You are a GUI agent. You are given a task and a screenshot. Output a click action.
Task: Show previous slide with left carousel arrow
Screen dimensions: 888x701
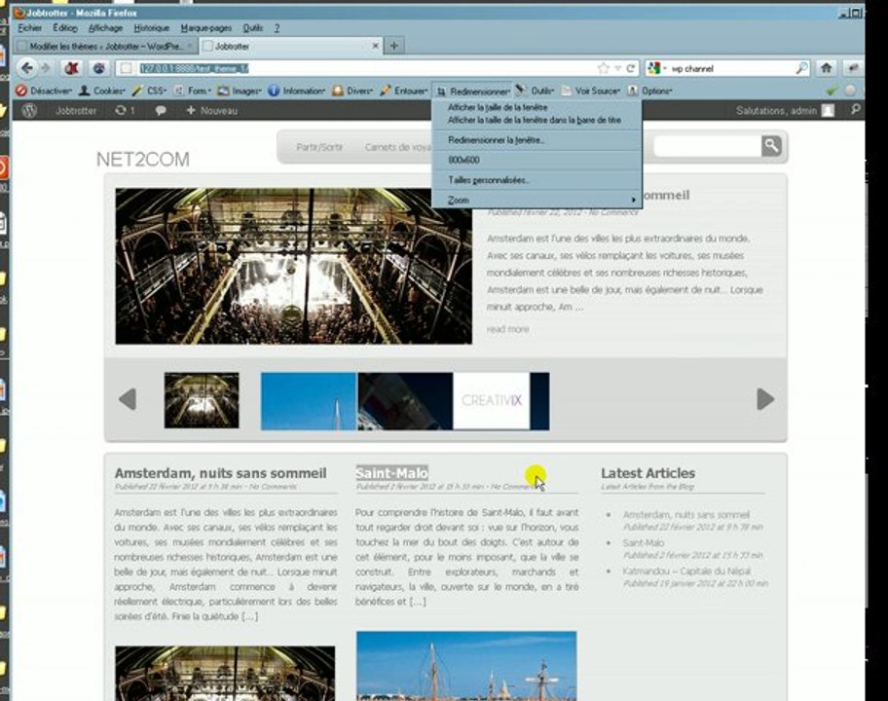pos(128,399)
